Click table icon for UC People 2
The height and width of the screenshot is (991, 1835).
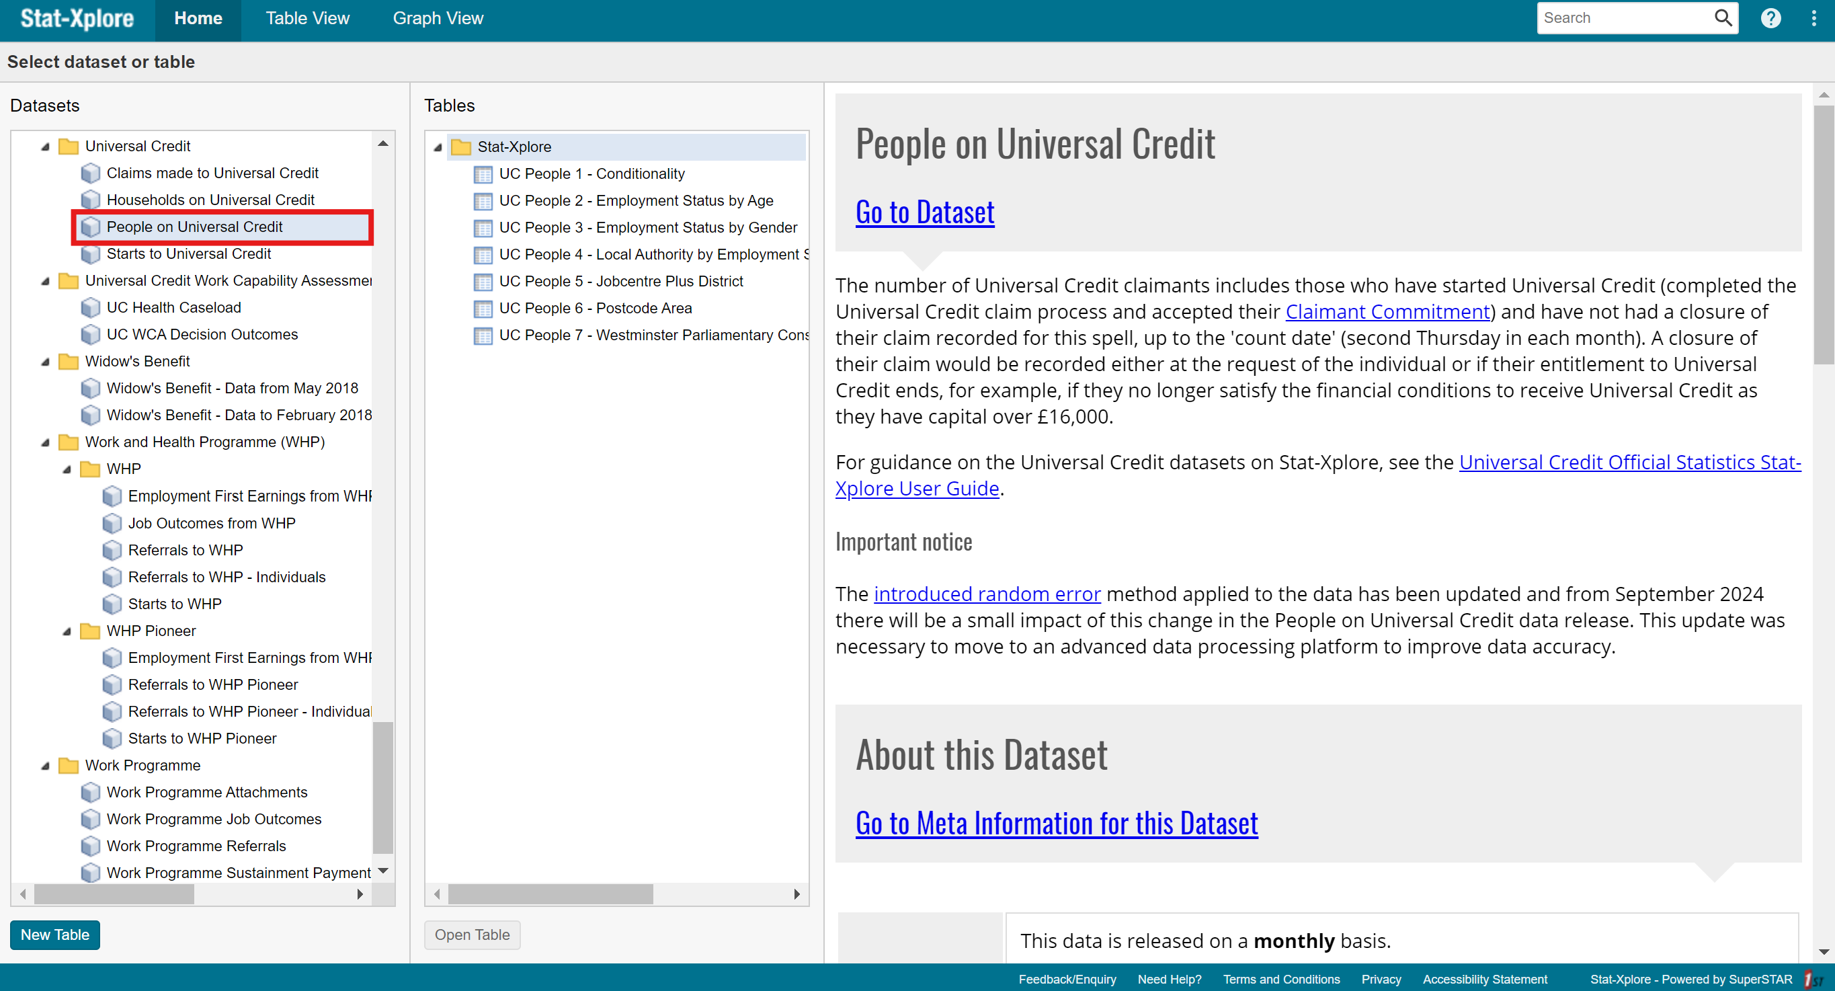(483, 201)
